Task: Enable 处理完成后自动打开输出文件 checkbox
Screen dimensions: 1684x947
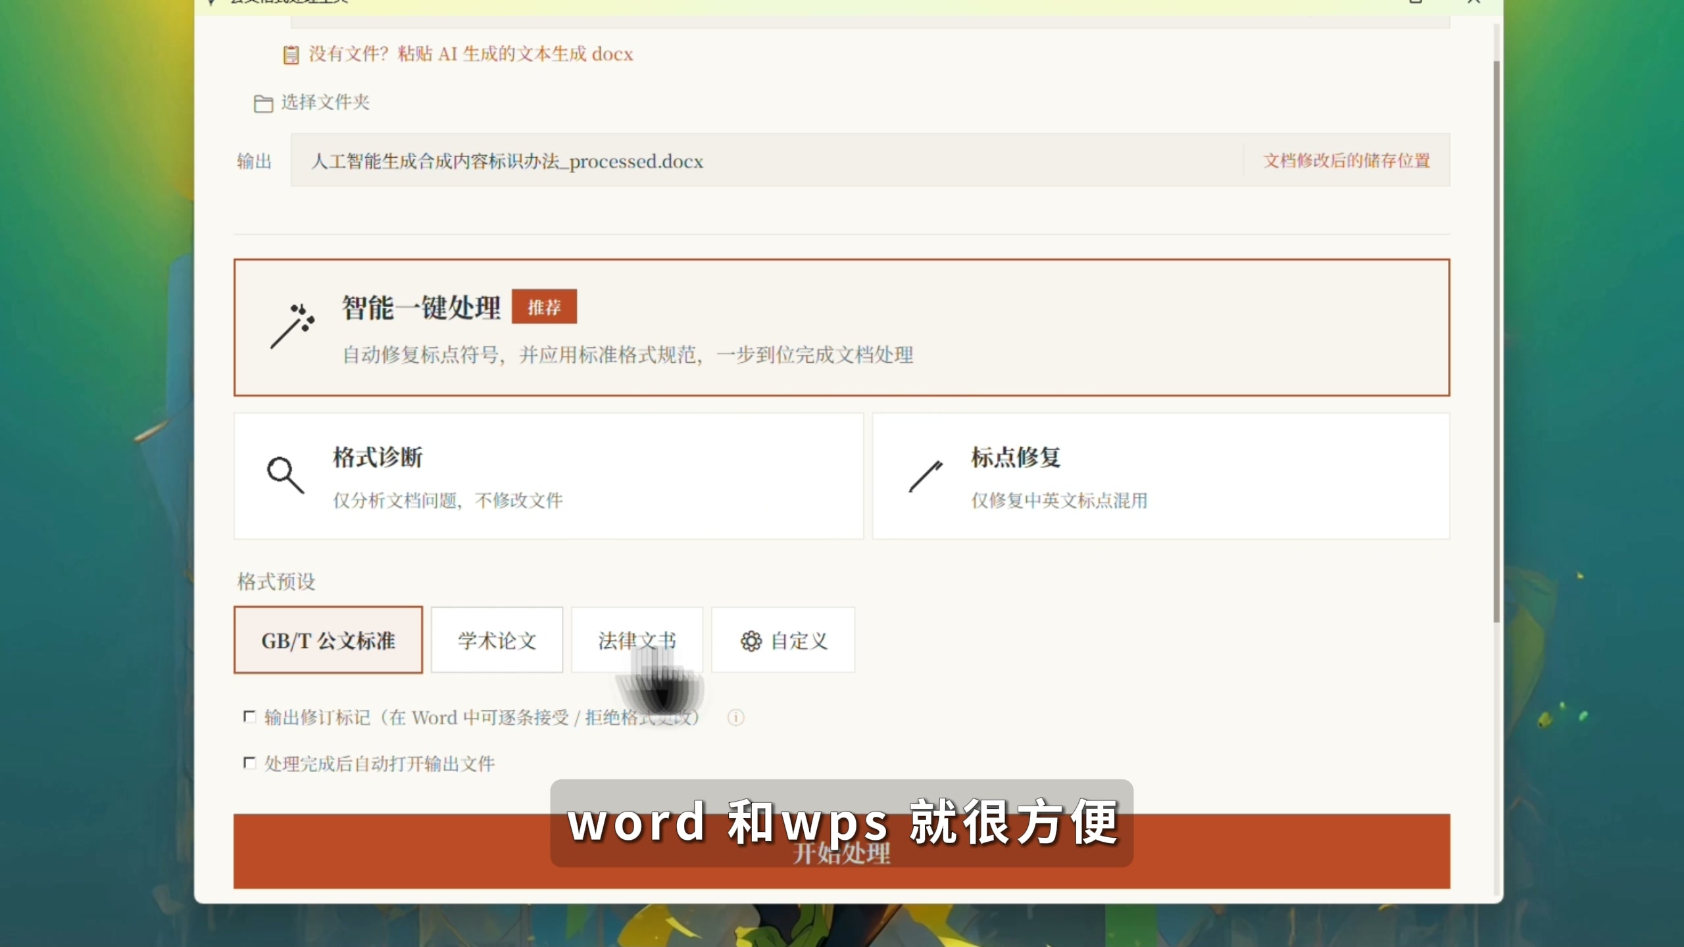Action: point(249,763)
